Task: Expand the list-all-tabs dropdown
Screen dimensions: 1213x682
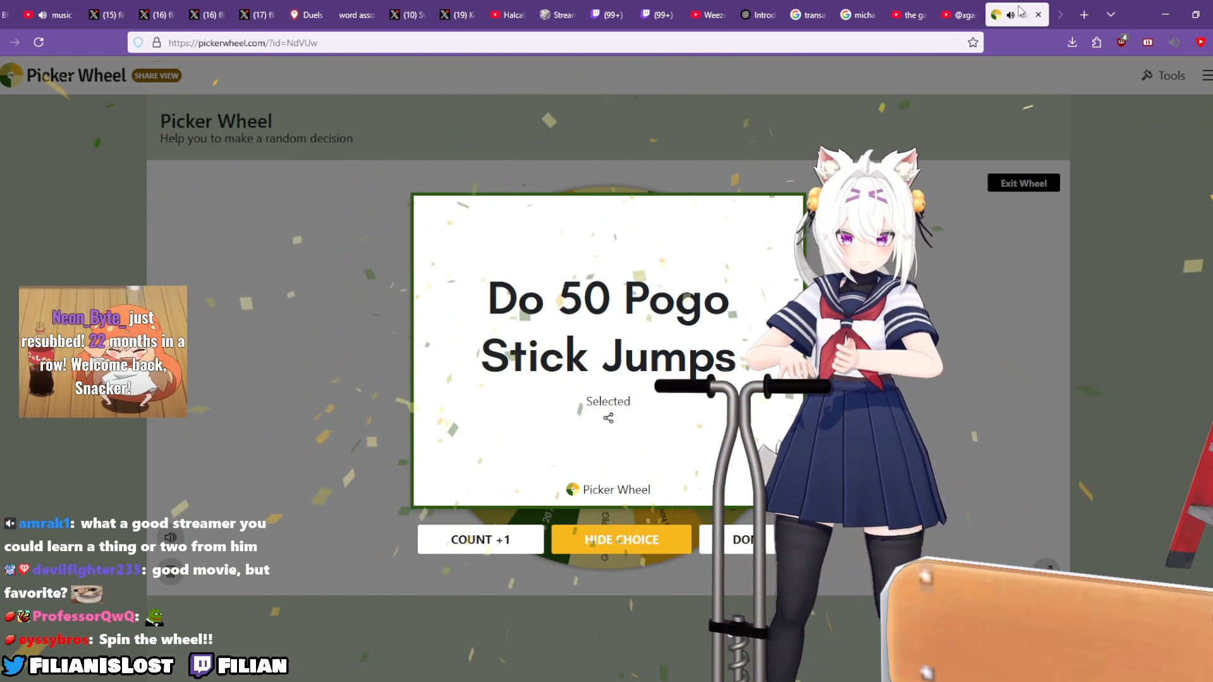Action: (x=1111, y=15)
